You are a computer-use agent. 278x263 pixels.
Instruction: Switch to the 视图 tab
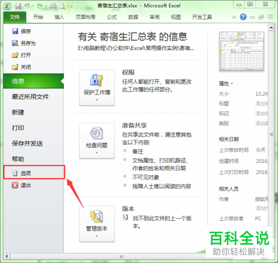(176, 17)
